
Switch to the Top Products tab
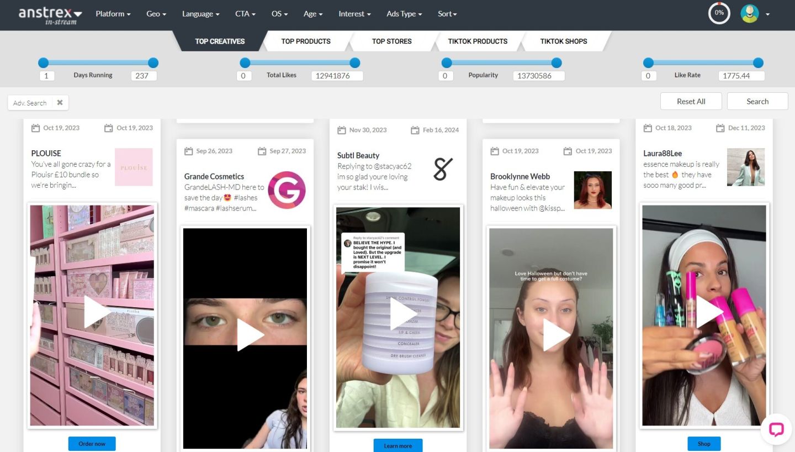pyautogui.click(x=305, y=41)
